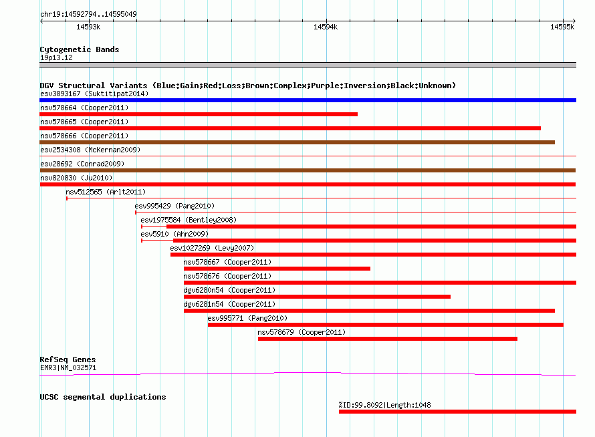595x437 pixels.
Task: Click the 14593k ruler tick label
Action: point(88,27)
